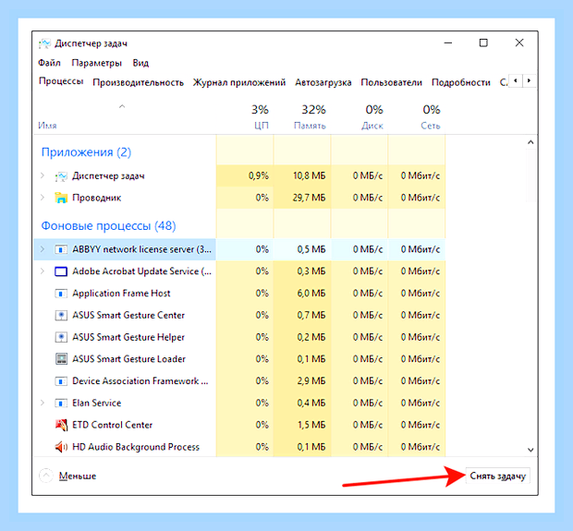Switch to the Подробности tab
Screen dimensions: 573x531
click(461, 82)
